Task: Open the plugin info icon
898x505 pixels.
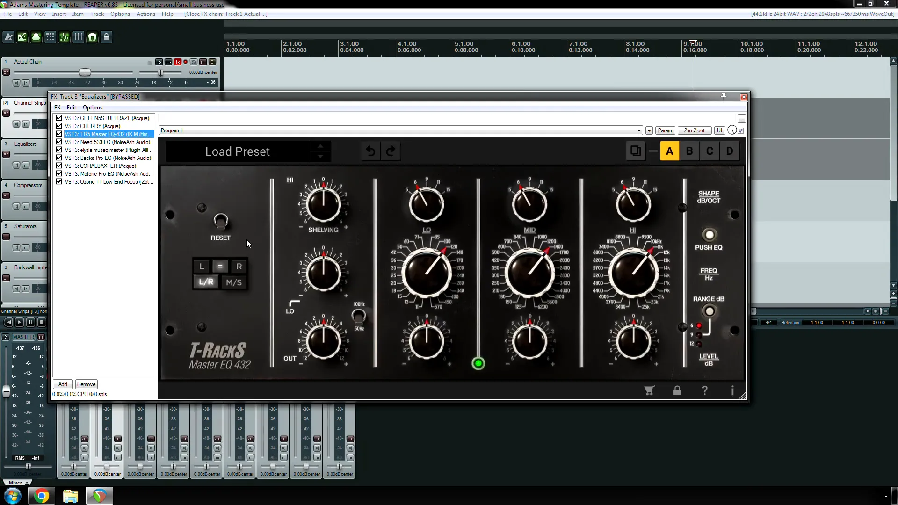Action: pyautogui.click(x=732, y=390)
